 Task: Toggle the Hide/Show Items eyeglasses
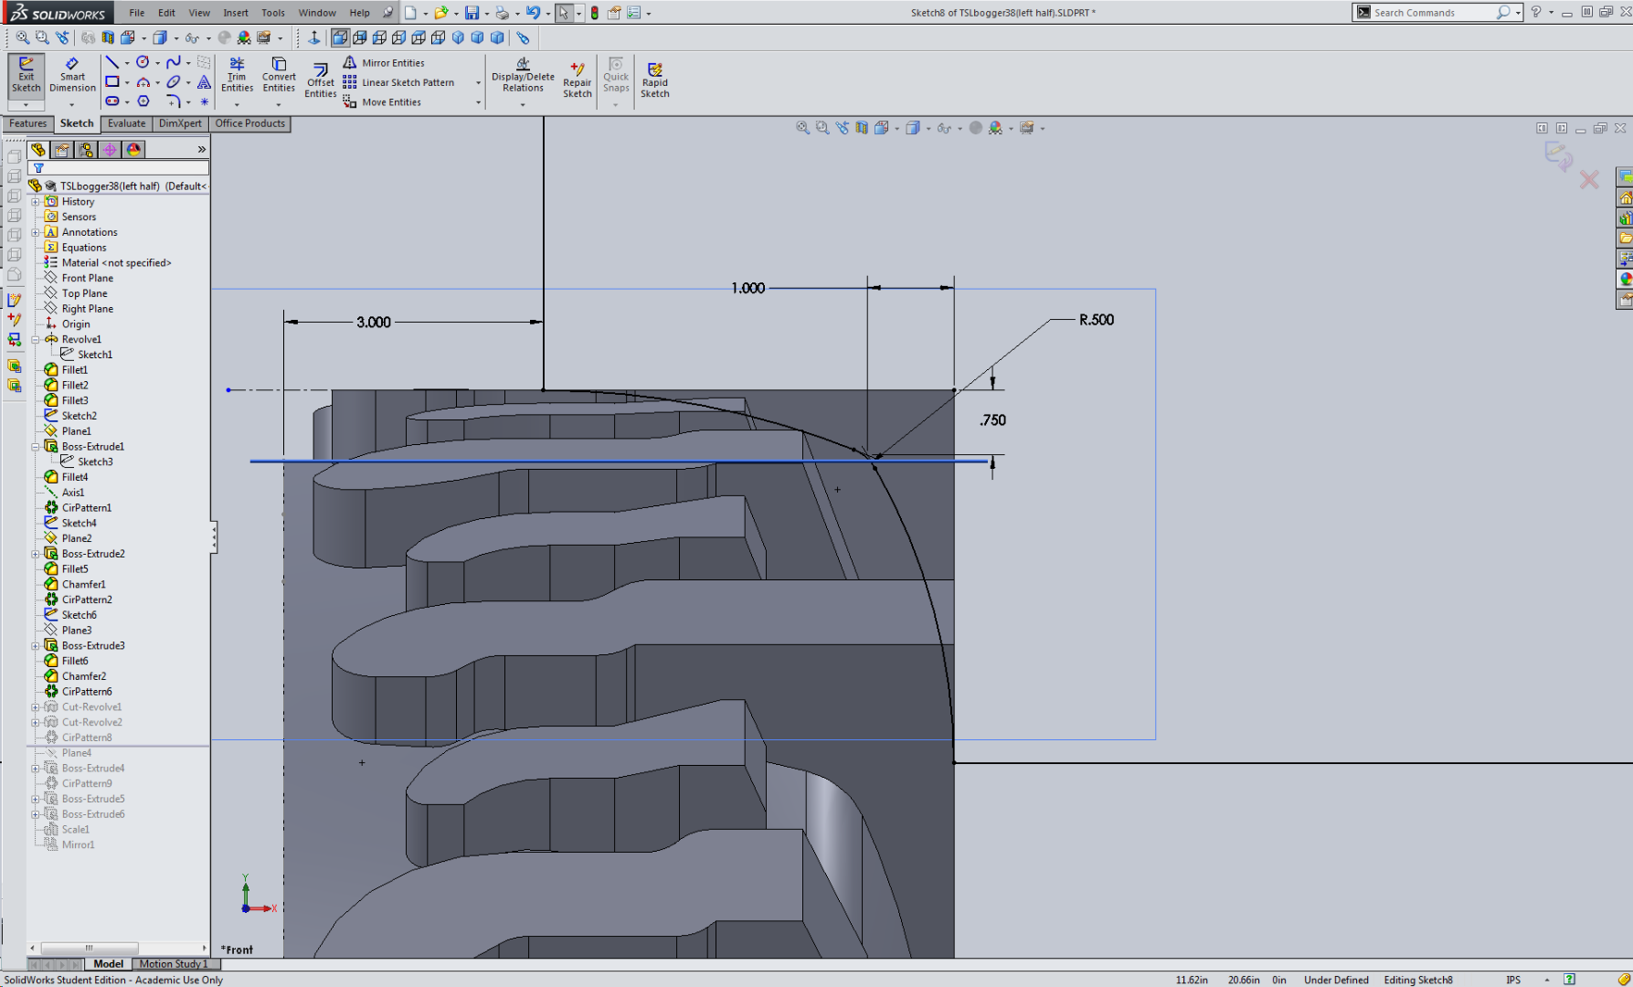pos(945,127)
